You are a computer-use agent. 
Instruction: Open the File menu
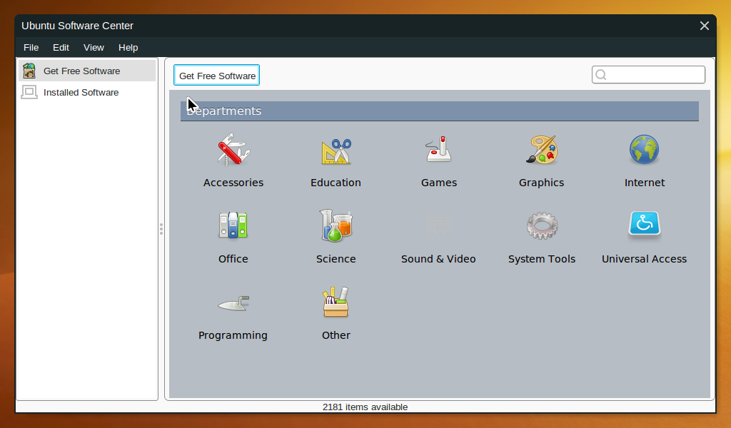(x=31, y=48)
